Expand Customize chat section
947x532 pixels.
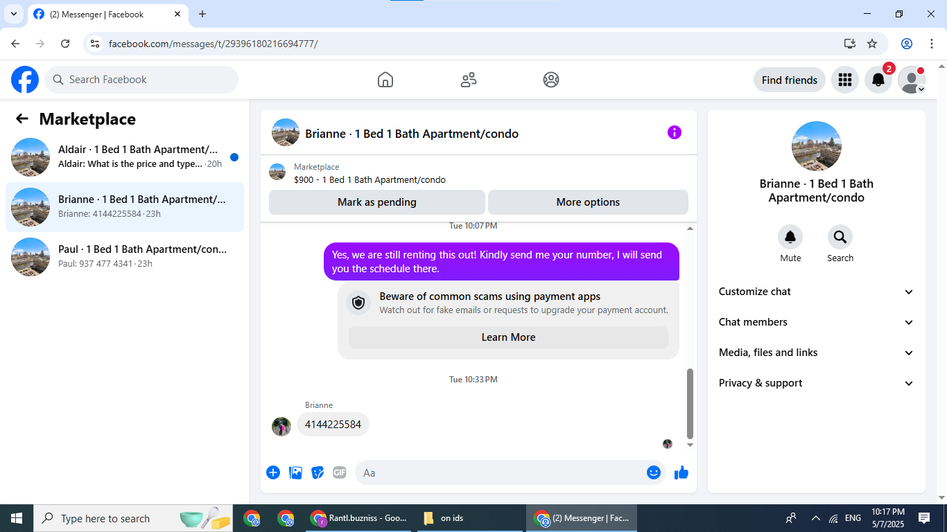[x=817, y=292]
